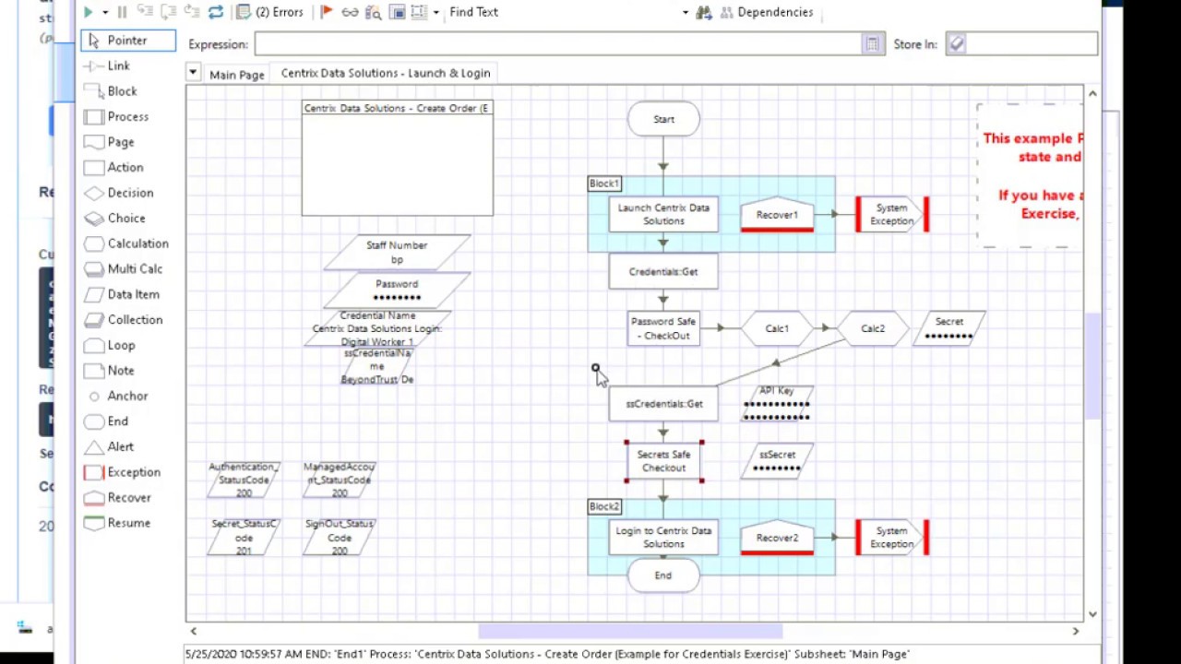1181x664 pixels.
Task: Reset the process with the blue arrows icon
Action: pos(216,12)
